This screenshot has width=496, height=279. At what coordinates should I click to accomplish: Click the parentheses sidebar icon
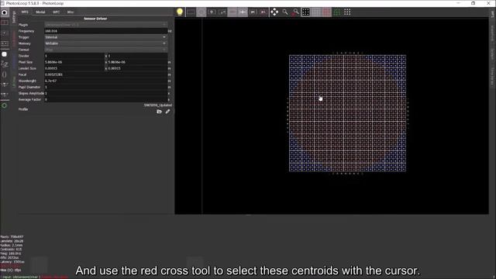[4, 74]
